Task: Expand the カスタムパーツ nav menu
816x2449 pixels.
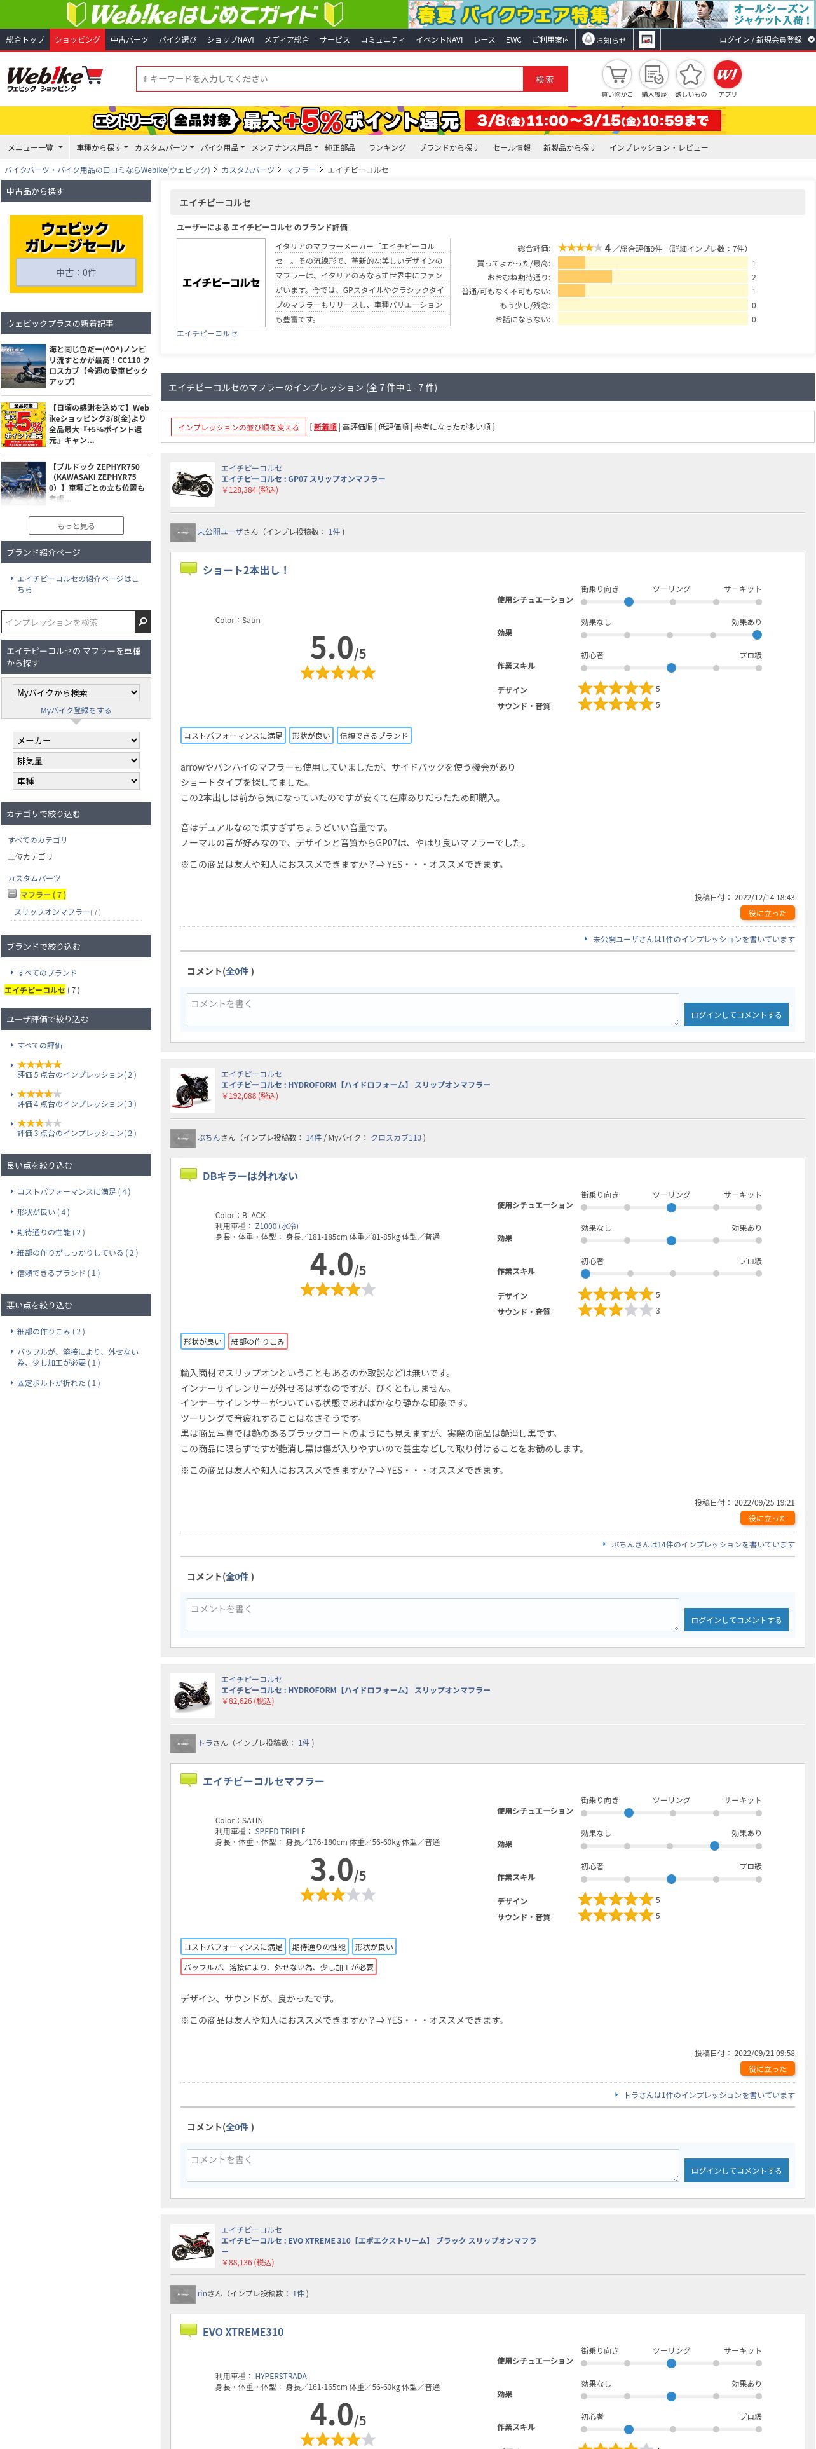Action: [163, 147]
